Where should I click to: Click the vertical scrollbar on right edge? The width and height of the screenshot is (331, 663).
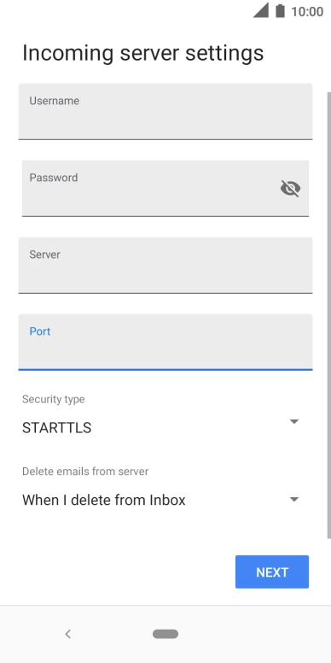[x=329, y=315]
